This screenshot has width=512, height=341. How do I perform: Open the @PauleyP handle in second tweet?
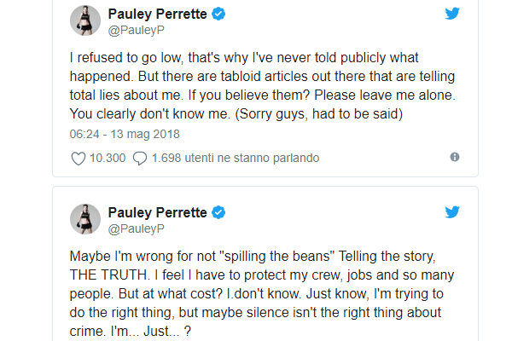(137, 228)
